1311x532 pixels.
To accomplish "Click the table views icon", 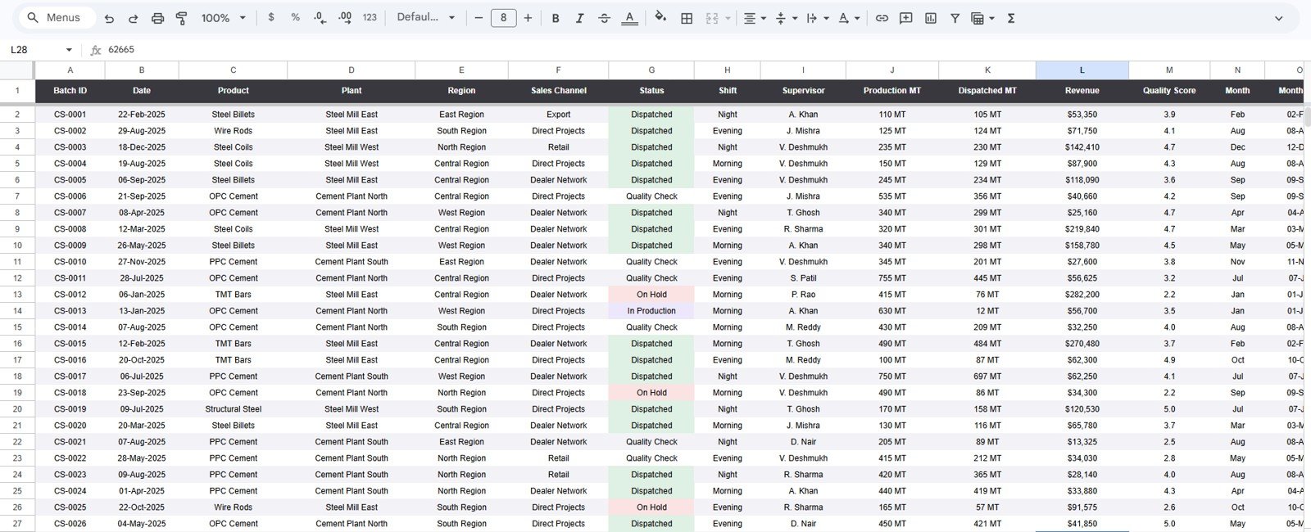I will click(x=977, y=18).
